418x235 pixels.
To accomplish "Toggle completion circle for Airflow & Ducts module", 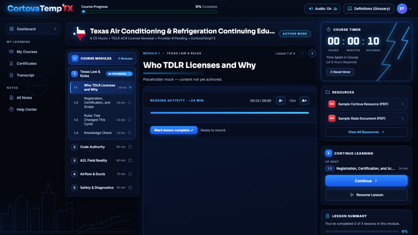I will point(130,174).
